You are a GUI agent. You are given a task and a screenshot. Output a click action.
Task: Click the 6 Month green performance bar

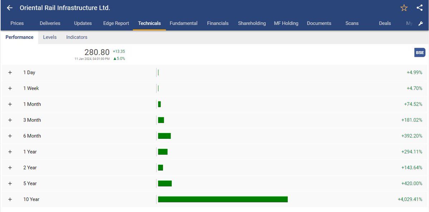coord(164,136)
